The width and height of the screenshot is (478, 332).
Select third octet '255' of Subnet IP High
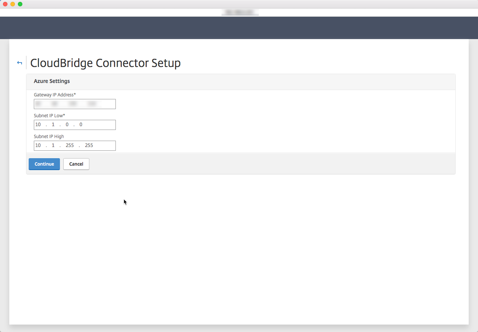(70, 146)
